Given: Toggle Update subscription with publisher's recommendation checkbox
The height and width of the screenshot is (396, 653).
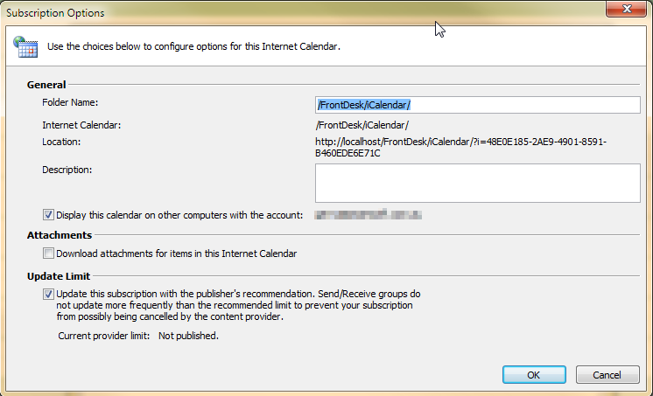Looking at the screenshot, I should (x=48, y=294).
